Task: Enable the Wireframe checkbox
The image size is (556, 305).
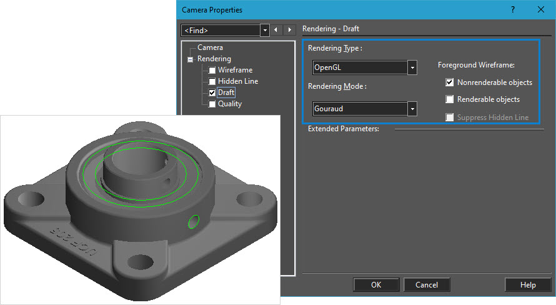Action: click(212, 71)
